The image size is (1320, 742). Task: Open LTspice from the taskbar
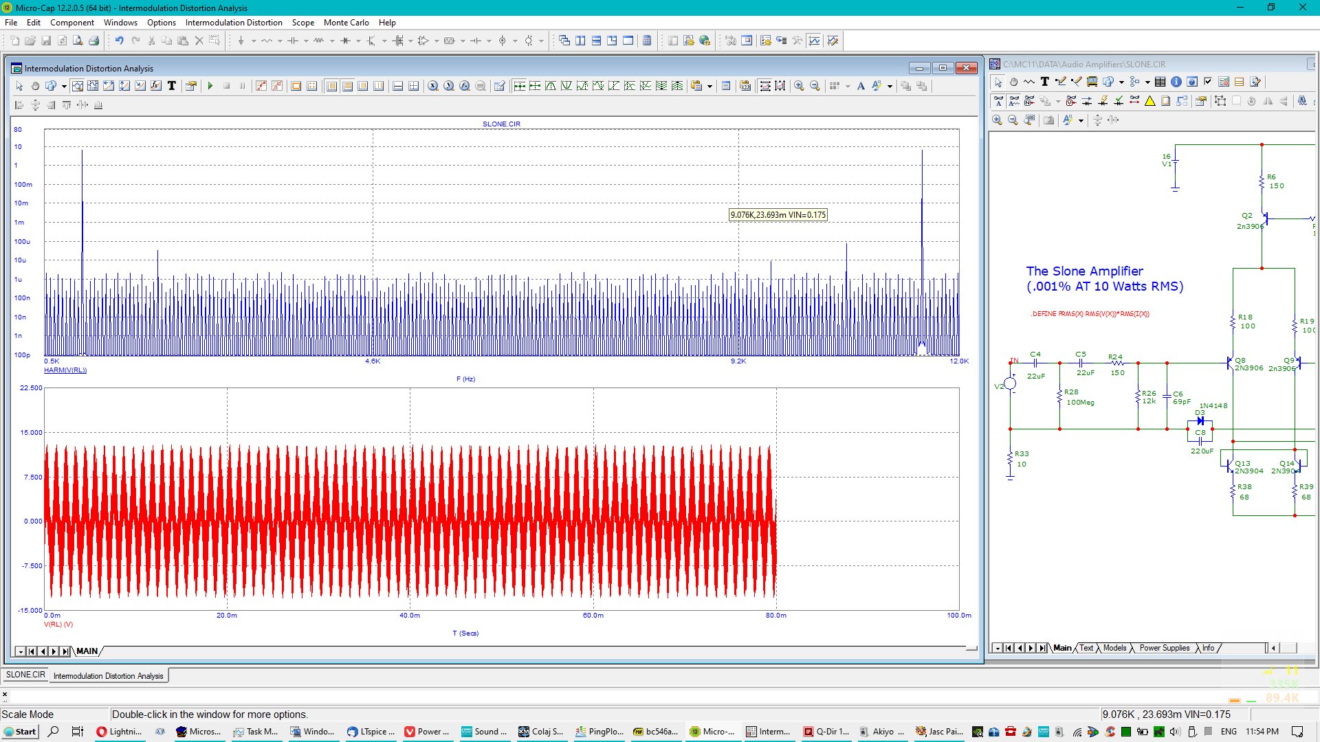tap(371, 732)
